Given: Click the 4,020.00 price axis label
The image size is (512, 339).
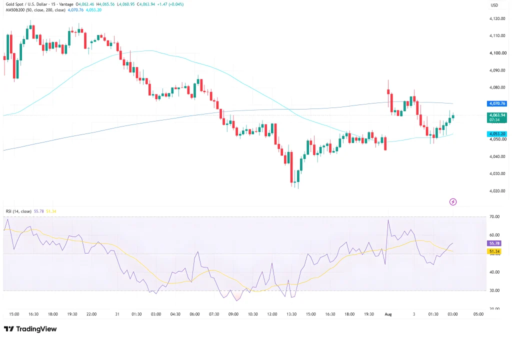Looking at the screenshot, I should point(497,191).
